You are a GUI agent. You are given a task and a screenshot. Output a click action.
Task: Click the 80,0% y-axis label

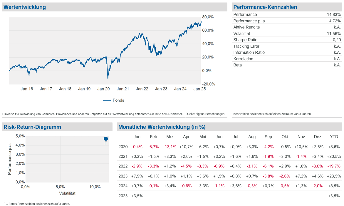(208, 17)
